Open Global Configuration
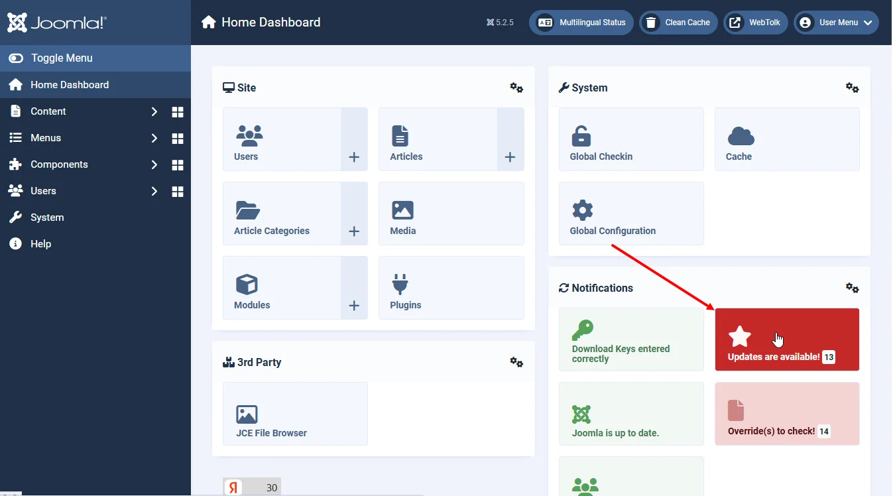This screenshot has height=496, width=893. (631, 214)
